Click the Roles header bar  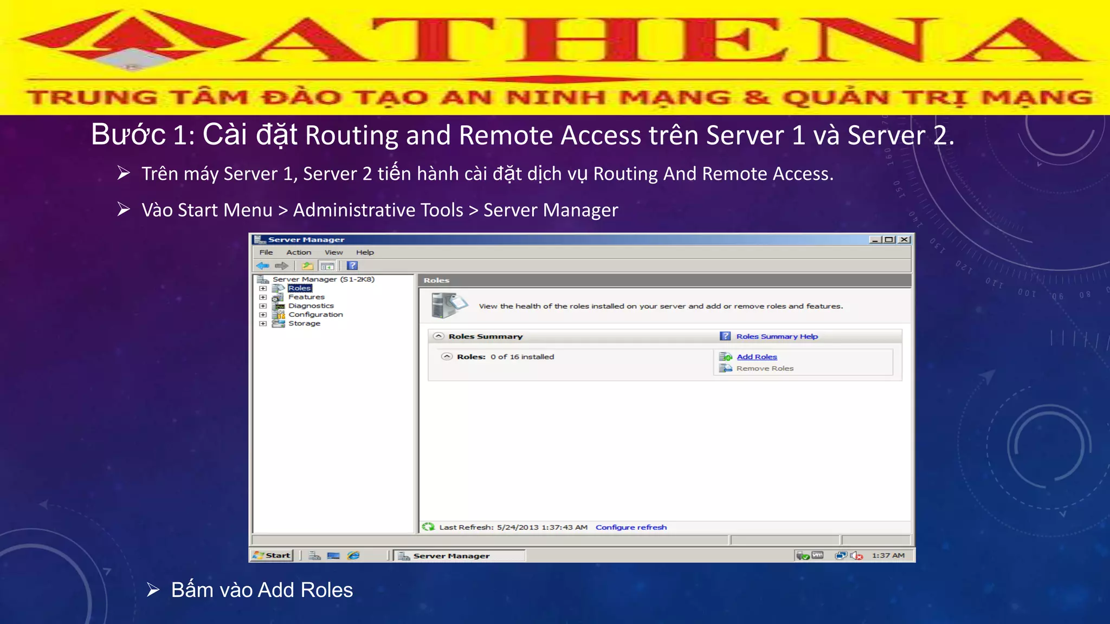664,280
